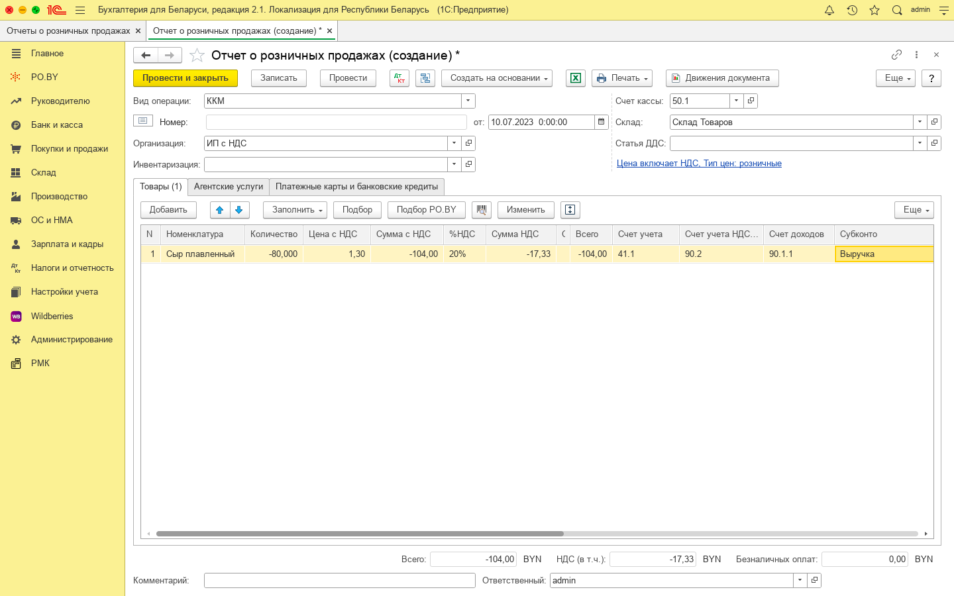Screen dimensions: 954x596
Task: Click the horizontal table scrollbar
Action: [360, 534]
